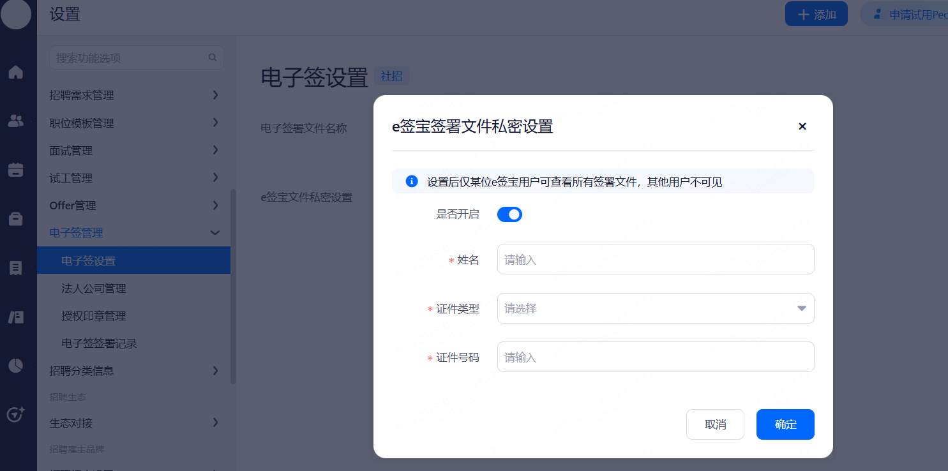Click the user avatar at top left
The image size is (948, 471).
(16, 15)
